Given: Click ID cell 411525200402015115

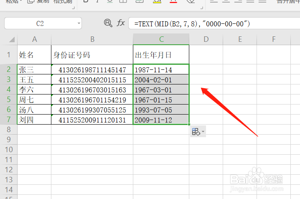Looking at the screenshot, I should (92, 79).
